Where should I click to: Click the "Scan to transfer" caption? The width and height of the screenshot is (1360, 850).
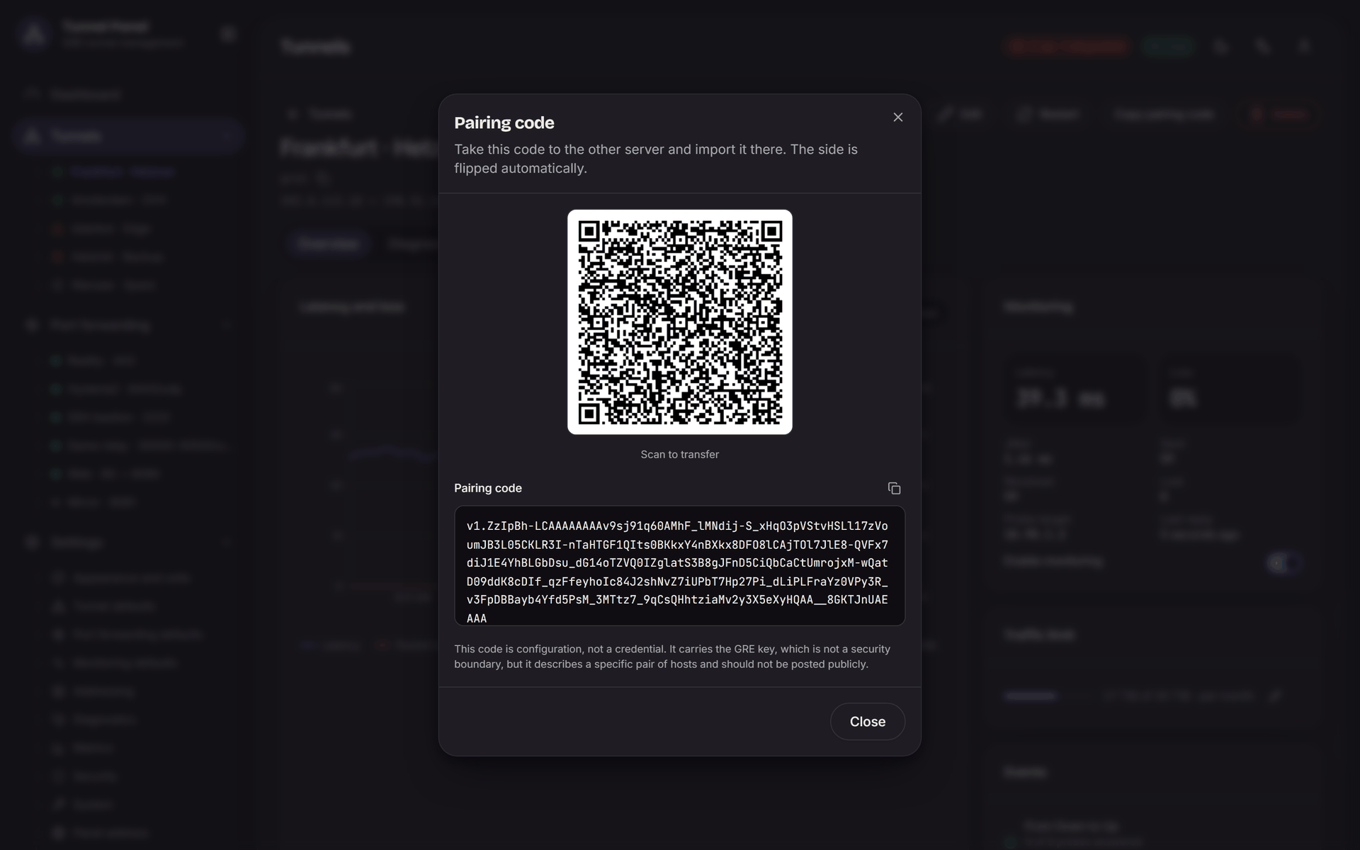click(680, 454)
